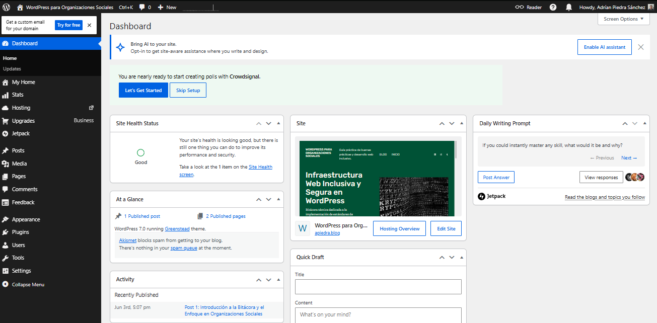The width and height of the screenshot is (657, 323).
Task: Click the Appearance brush icon in sidebar
Action: pyautogui.click(x=6, y=219)
